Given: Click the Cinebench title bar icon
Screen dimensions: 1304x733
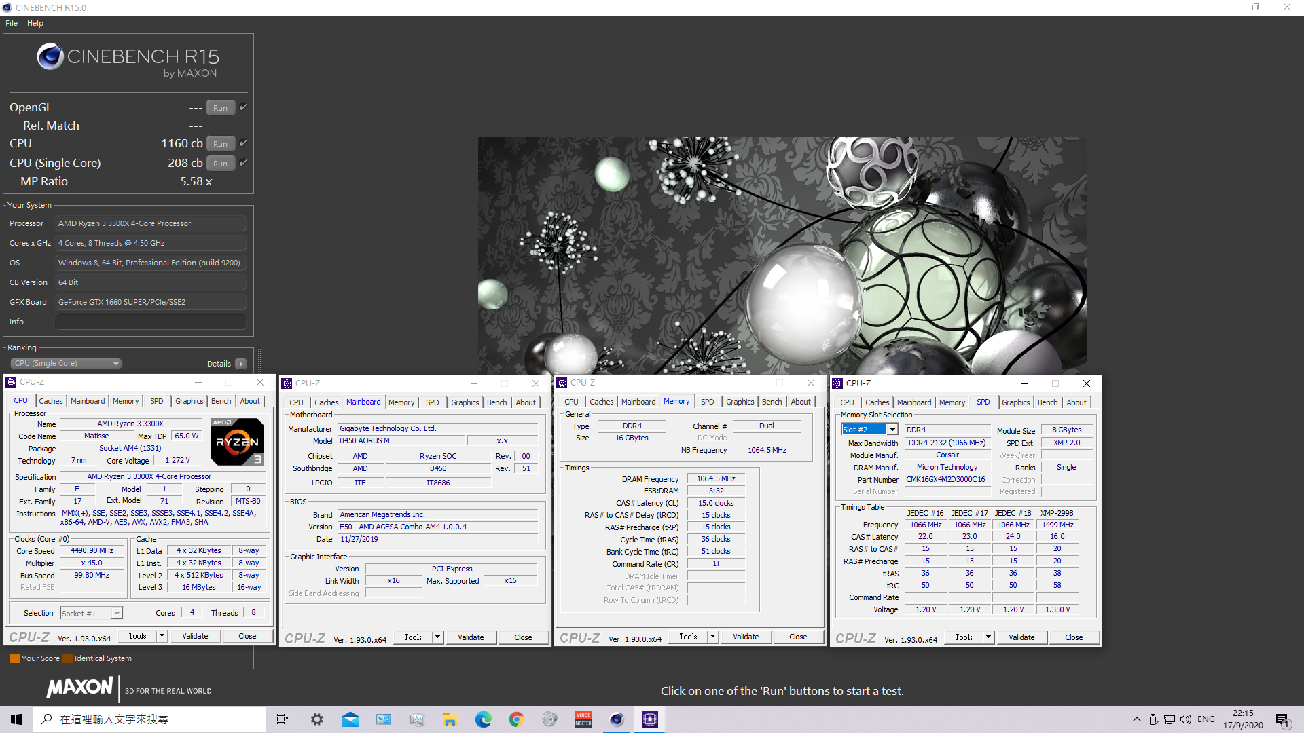Looking at the screenshot, I should [x=7, y=7].
